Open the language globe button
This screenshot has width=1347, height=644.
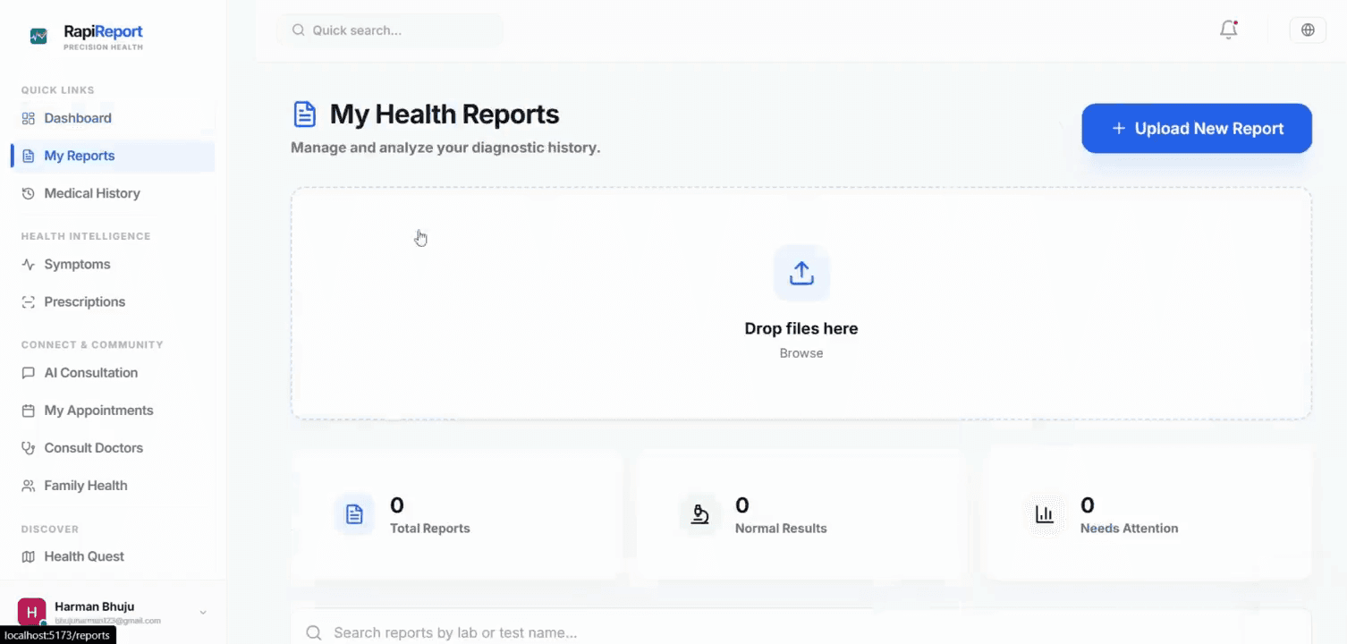1308,30
